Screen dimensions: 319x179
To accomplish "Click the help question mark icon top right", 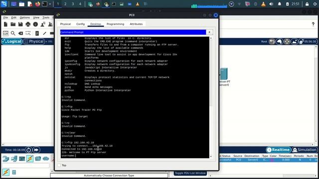I will (x=313, y=24).
